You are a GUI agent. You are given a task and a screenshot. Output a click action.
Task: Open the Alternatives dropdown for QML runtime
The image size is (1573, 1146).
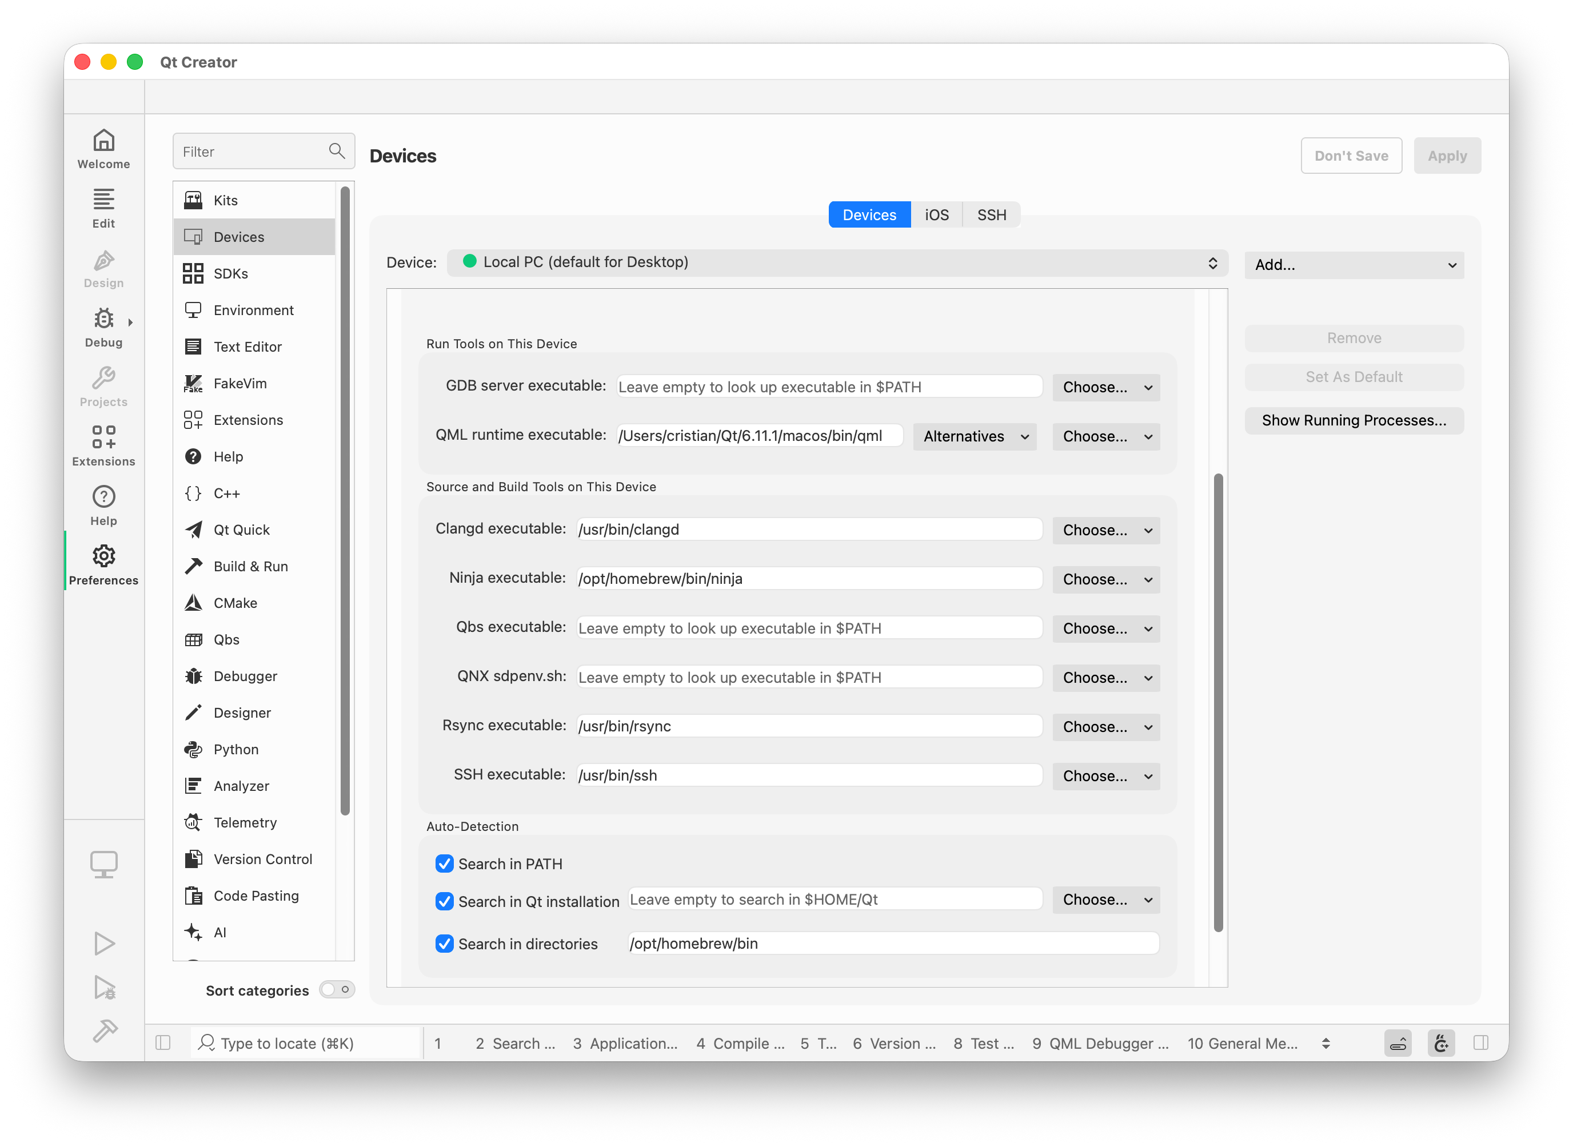coord(975,436)
